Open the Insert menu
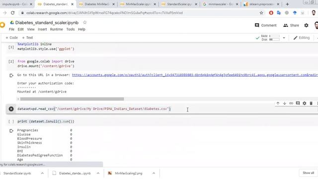 [x=42, y=29]
